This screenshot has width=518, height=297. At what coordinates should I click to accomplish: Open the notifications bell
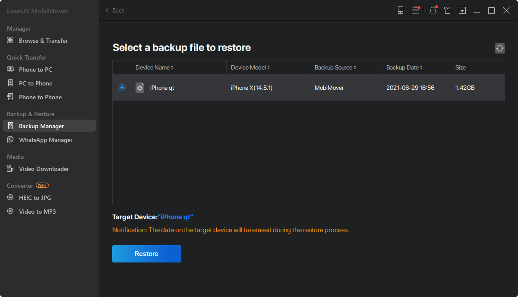(433, 10)
